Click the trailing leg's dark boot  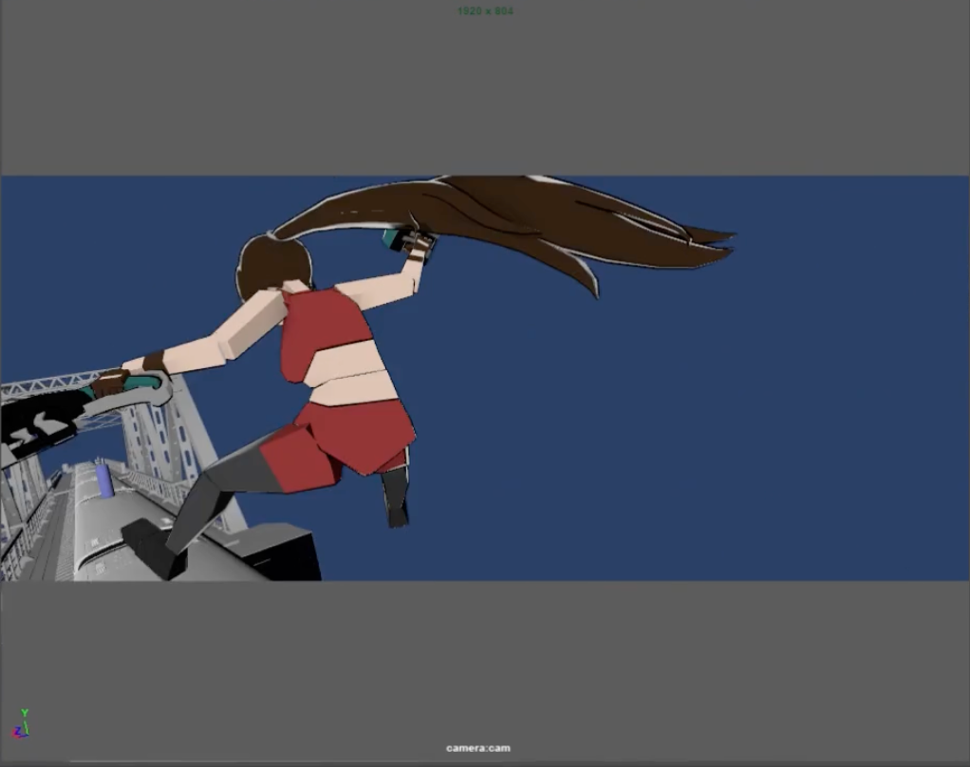[396, 498]
